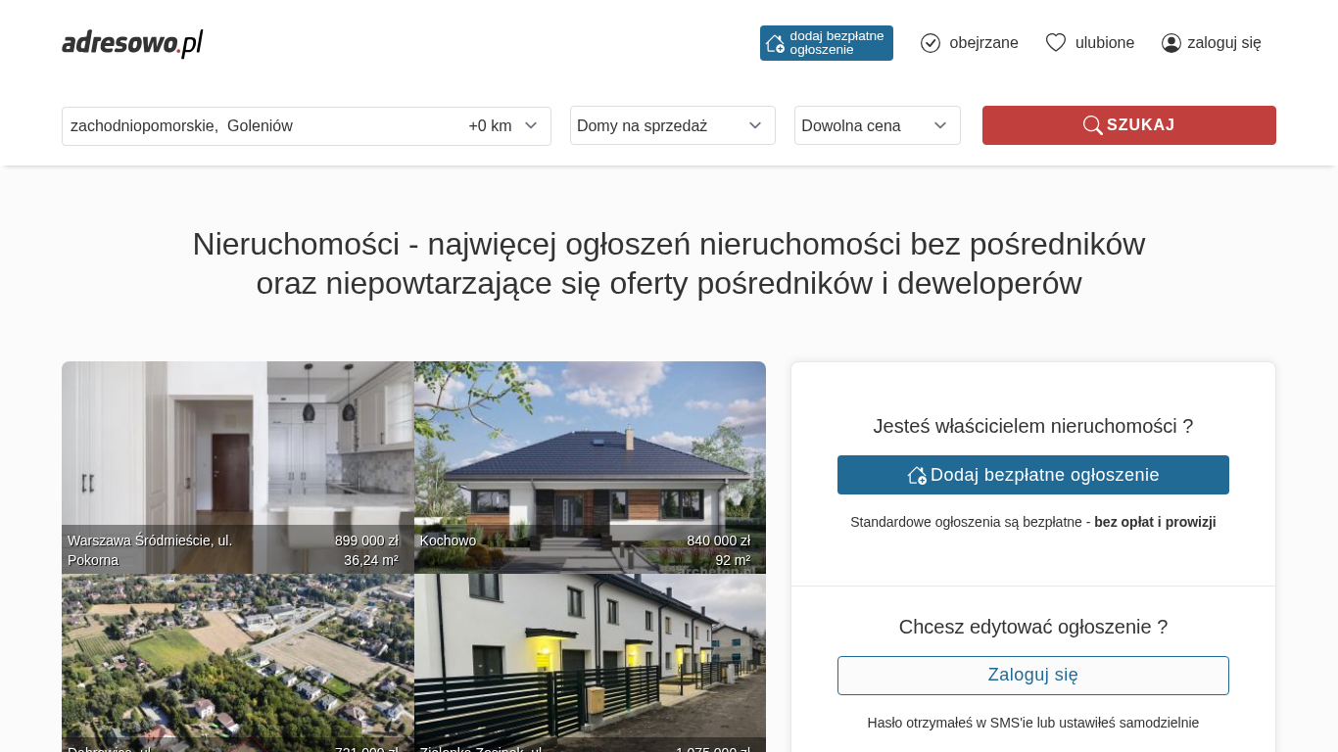
Task: Click the house-plus icon in header
Action: pos(775,43)
